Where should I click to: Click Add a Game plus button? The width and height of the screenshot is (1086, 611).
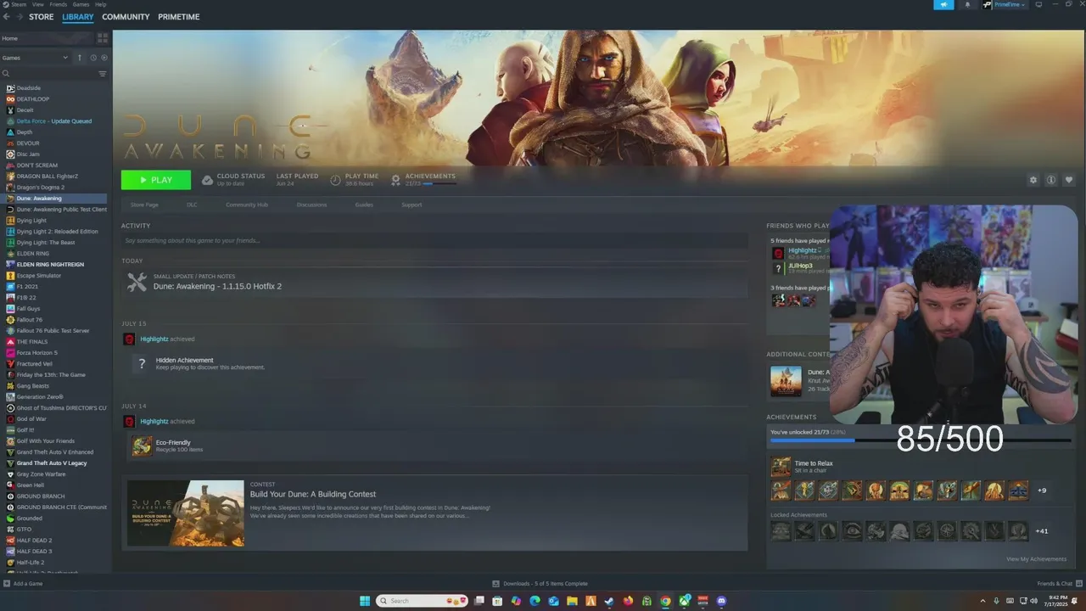coord(7,584)
